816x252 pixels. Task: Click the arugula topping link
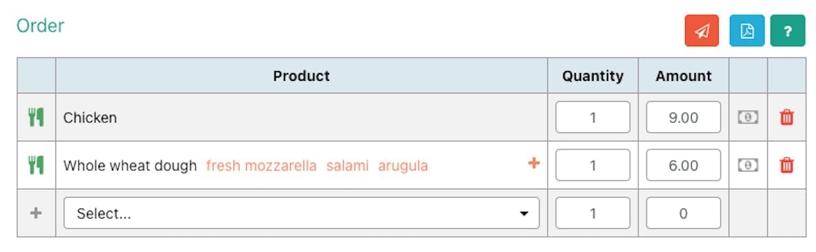403,166
